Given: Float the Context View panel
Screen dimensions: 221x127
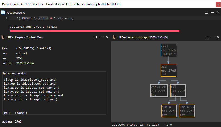Looking at the screenshot, I should [x=95, y=37].
